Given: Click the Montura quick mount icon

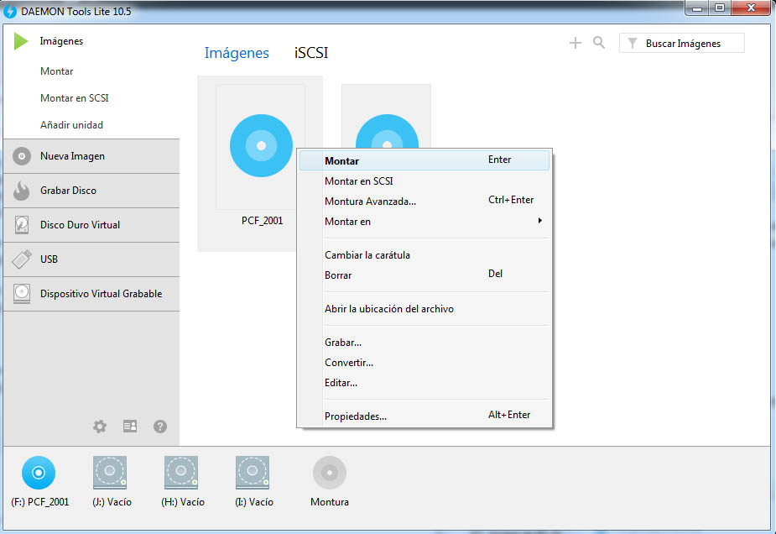Looking at the screenshot, I should 330,473.
